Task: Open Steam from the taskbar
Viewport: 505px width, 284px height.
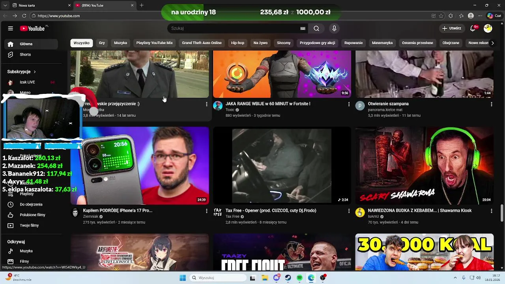Action: (x=288, y=278)
